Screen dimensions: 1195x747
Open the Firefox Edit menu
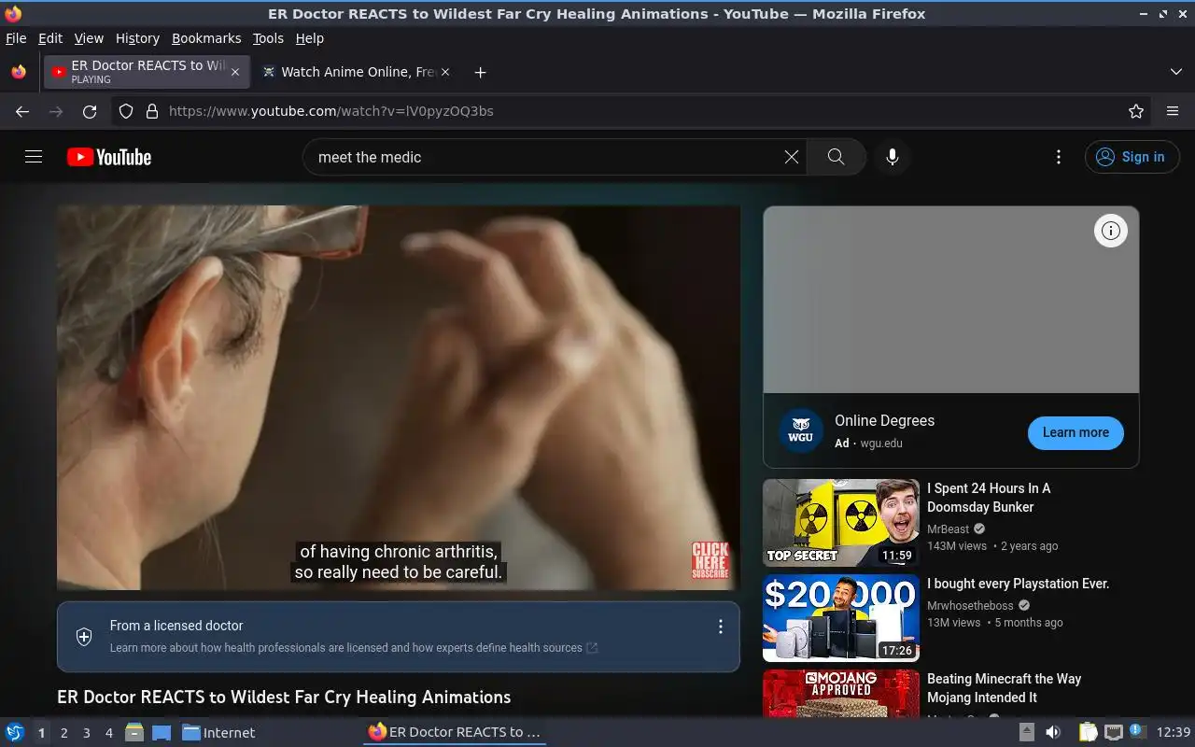click(50, 38)
